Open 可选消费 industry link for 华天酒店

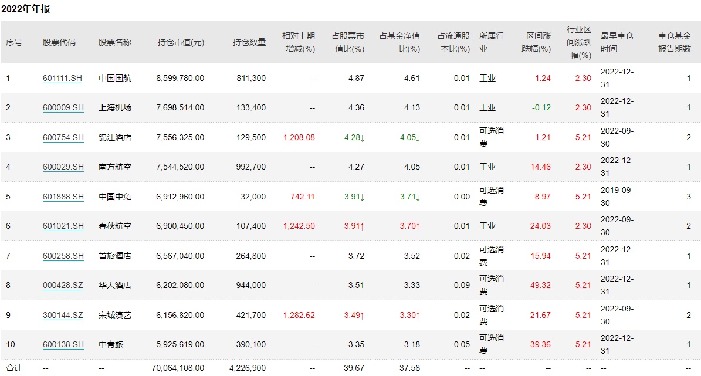click(491, 285)
